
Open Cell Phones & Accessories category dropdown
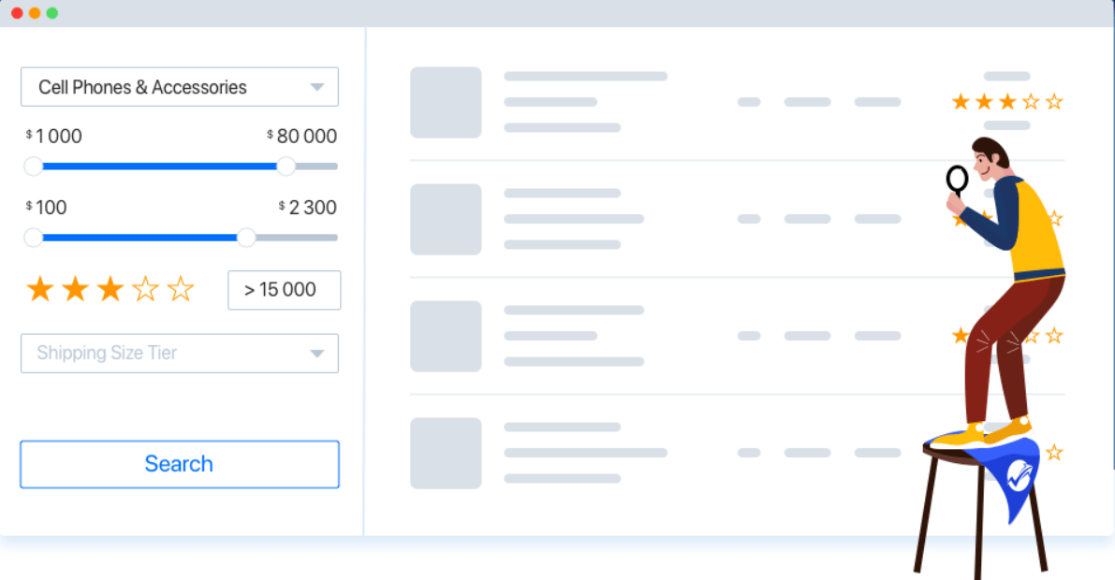click(x=179, y=87)
